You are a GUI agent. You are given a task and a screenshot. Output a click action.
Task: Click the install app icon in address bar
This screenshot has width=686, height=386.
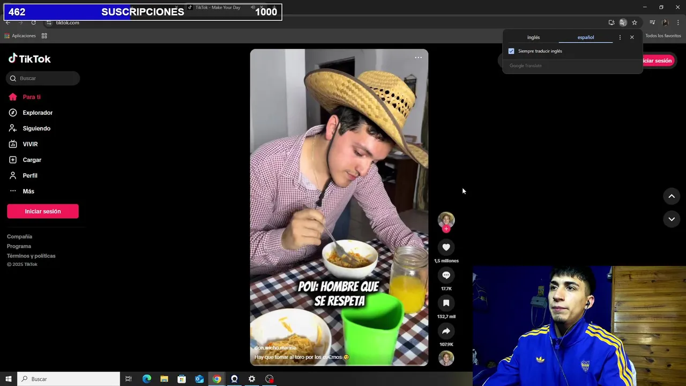[x=612, y=23]
